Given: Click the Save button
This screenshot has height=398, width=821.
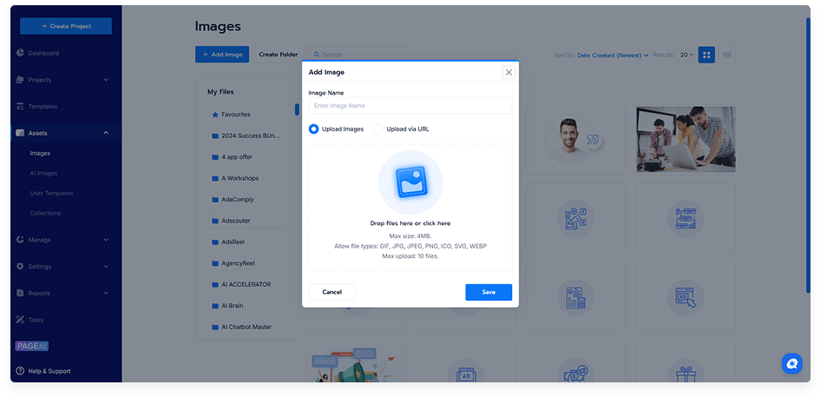Looking at the screenshot, I should click(x=488, y=292).
